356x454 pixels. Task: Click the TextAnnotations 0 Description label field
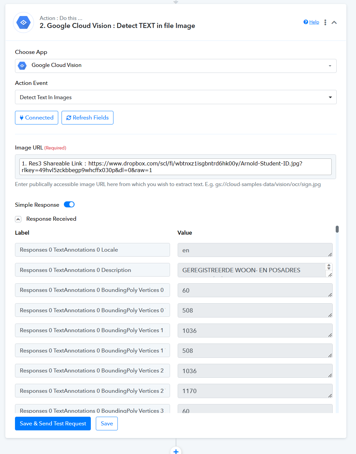pos(92,270)
